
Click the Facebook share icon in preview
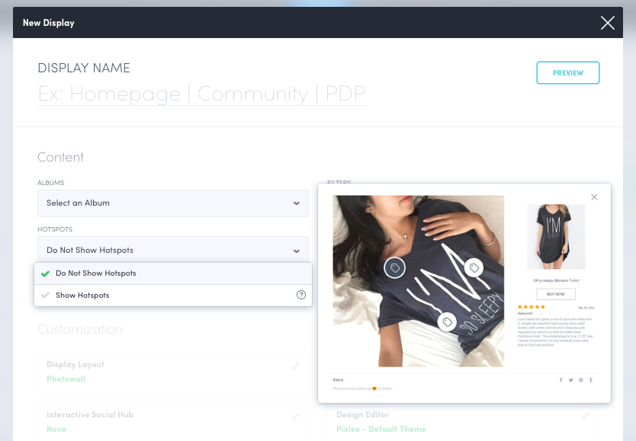[561, 379]
